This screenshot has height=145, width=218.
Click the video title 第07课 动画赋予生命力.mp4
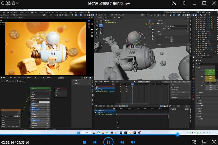tap(109, 3)
